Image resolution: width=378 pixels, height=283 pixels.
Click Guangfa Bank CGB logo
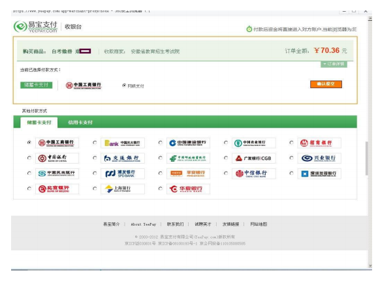pos(253,158)
